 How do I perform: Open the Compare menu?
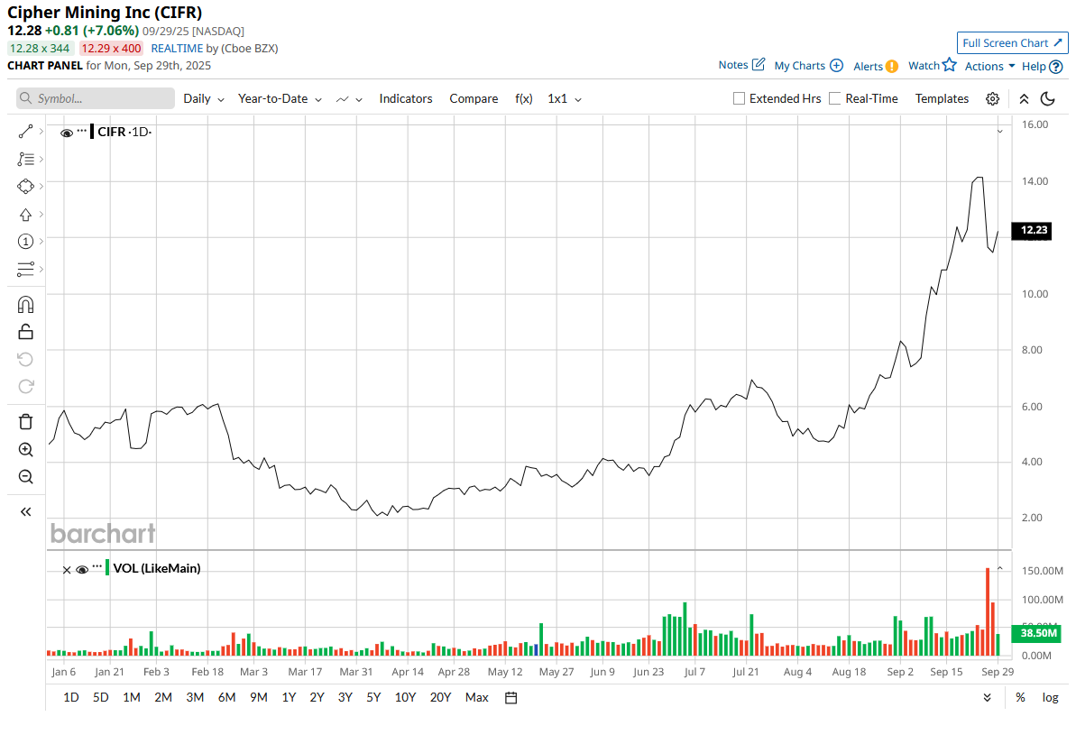[474, 99]
